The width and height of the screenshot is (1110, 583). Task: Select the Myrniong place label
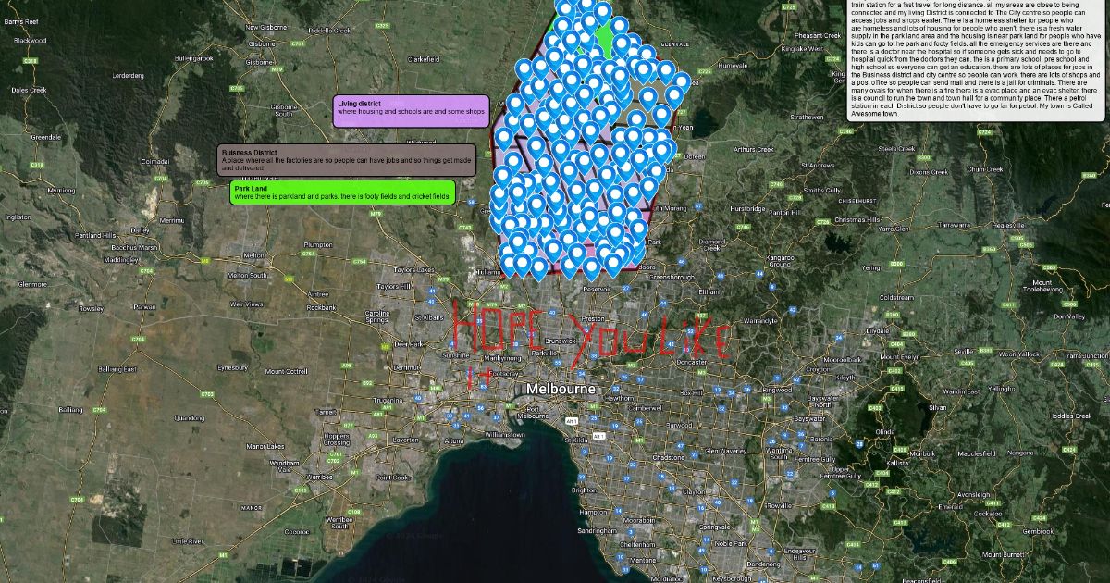[61, 190]
